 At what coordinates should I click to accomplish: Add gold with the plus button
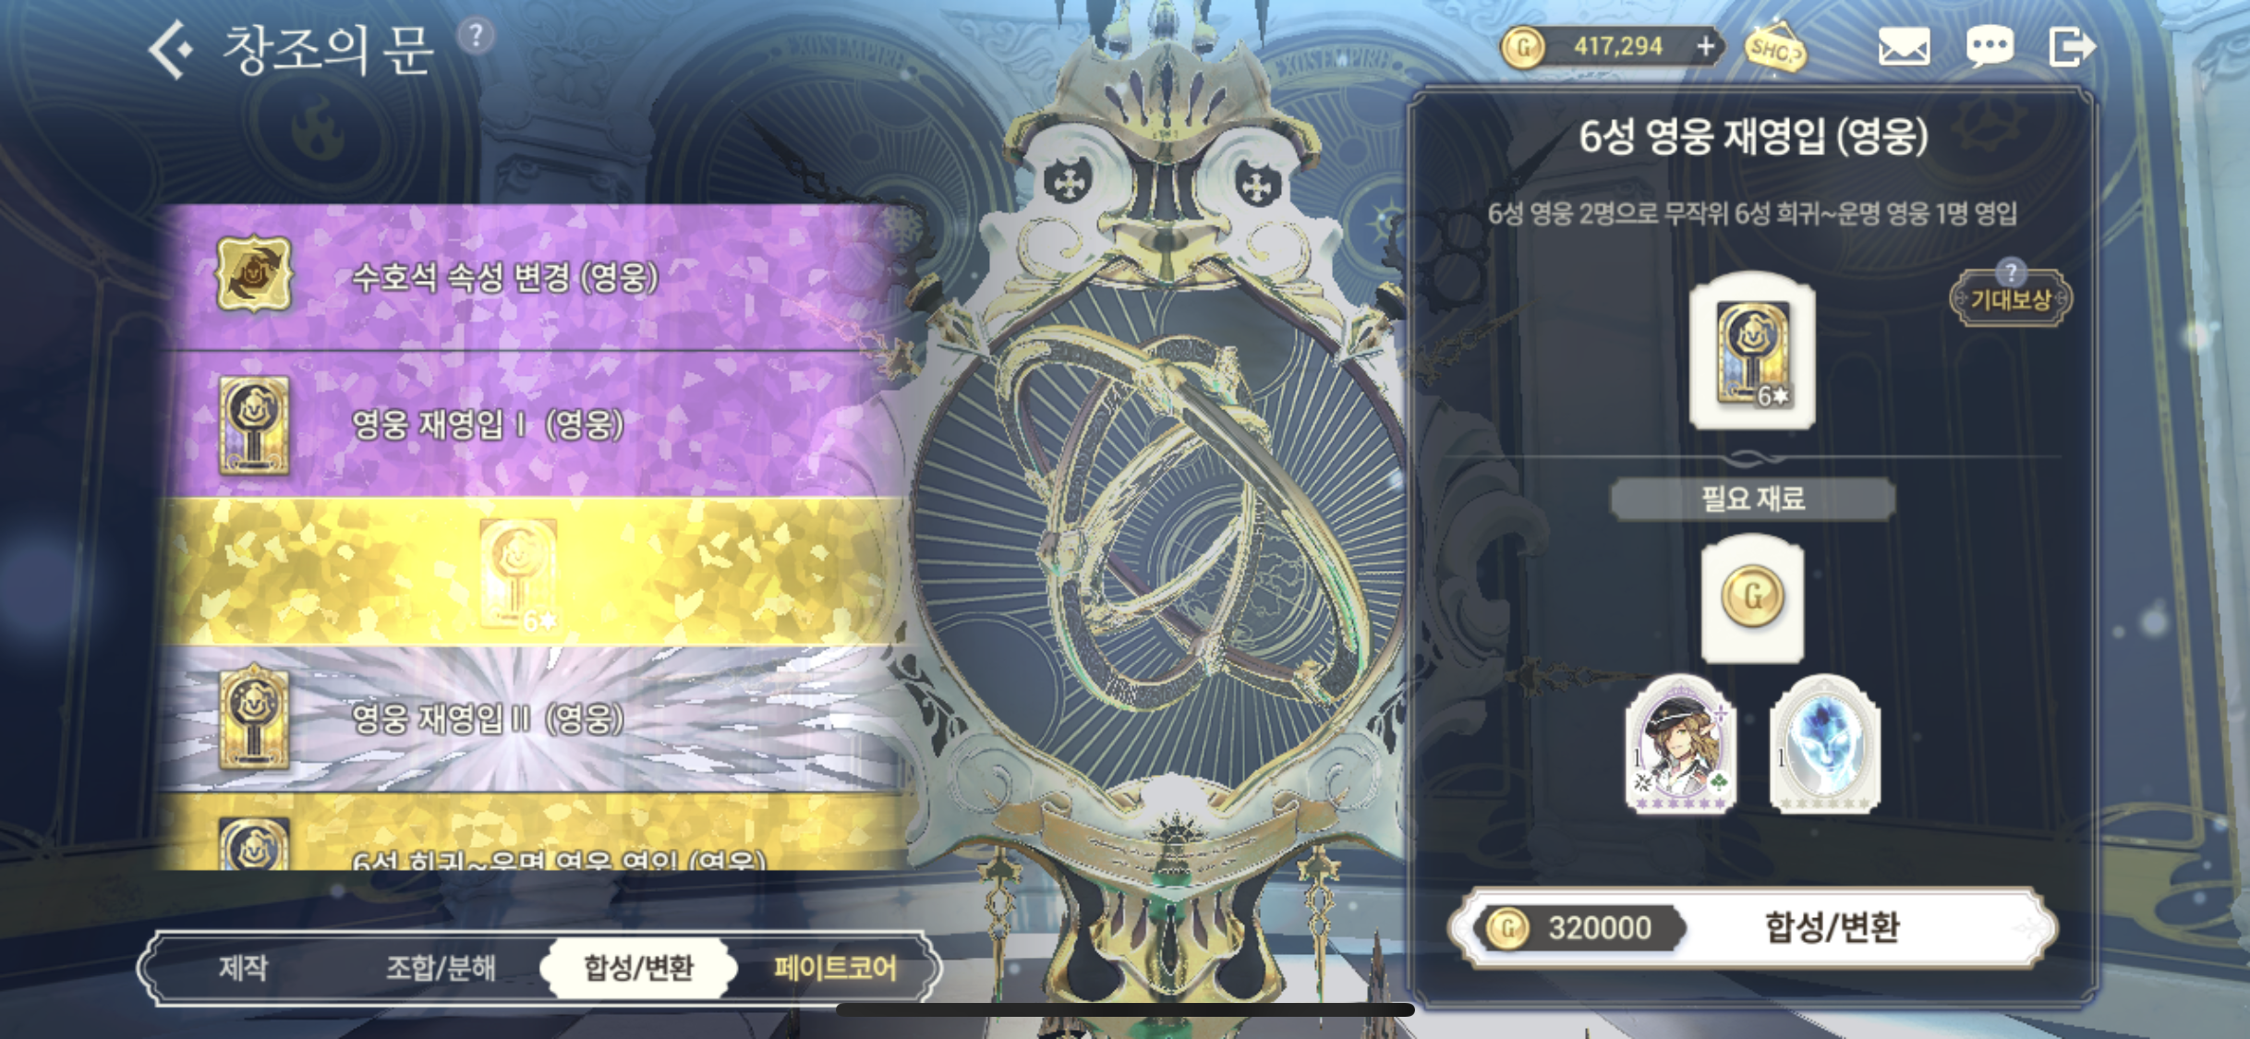tap(1705, 45)
